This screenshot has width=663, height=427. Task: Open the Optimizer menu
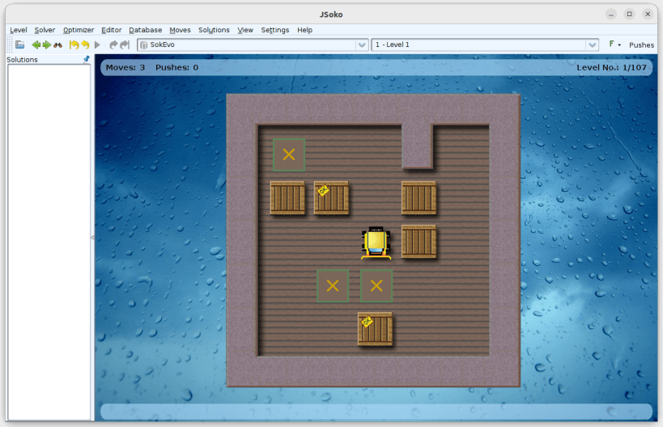(x=79, y=30)
